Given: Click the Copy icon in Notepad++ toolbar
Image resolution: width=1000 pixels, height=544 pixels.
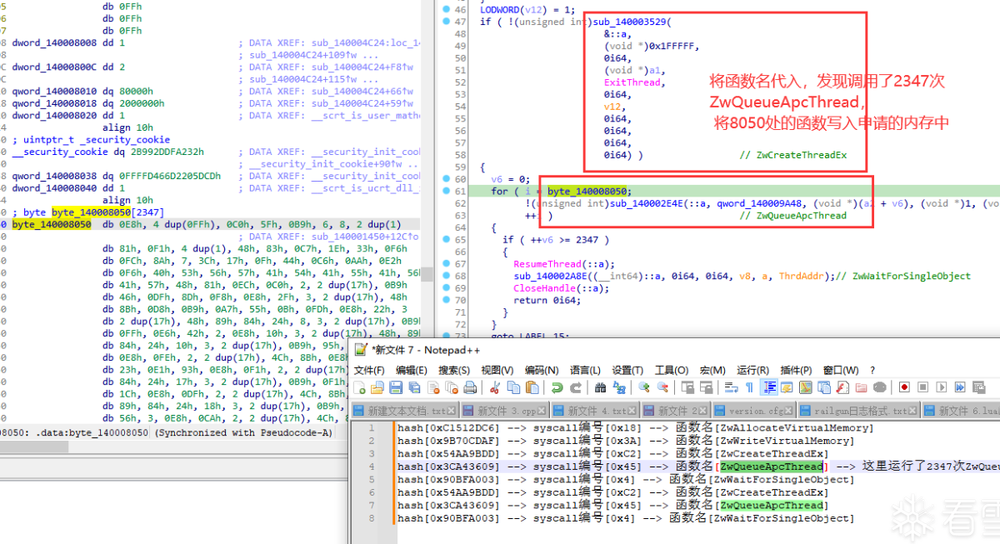Looking at the screenshot, I should [x=512, y=387].
